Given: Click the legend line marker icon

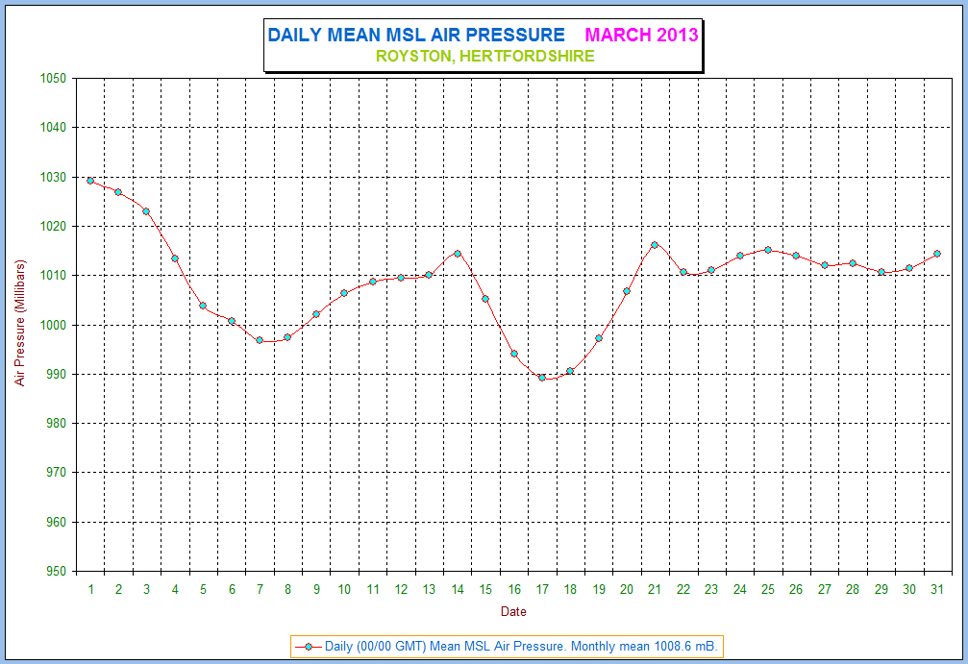Looking at the screenshot, I should click(x=308, y=647).
